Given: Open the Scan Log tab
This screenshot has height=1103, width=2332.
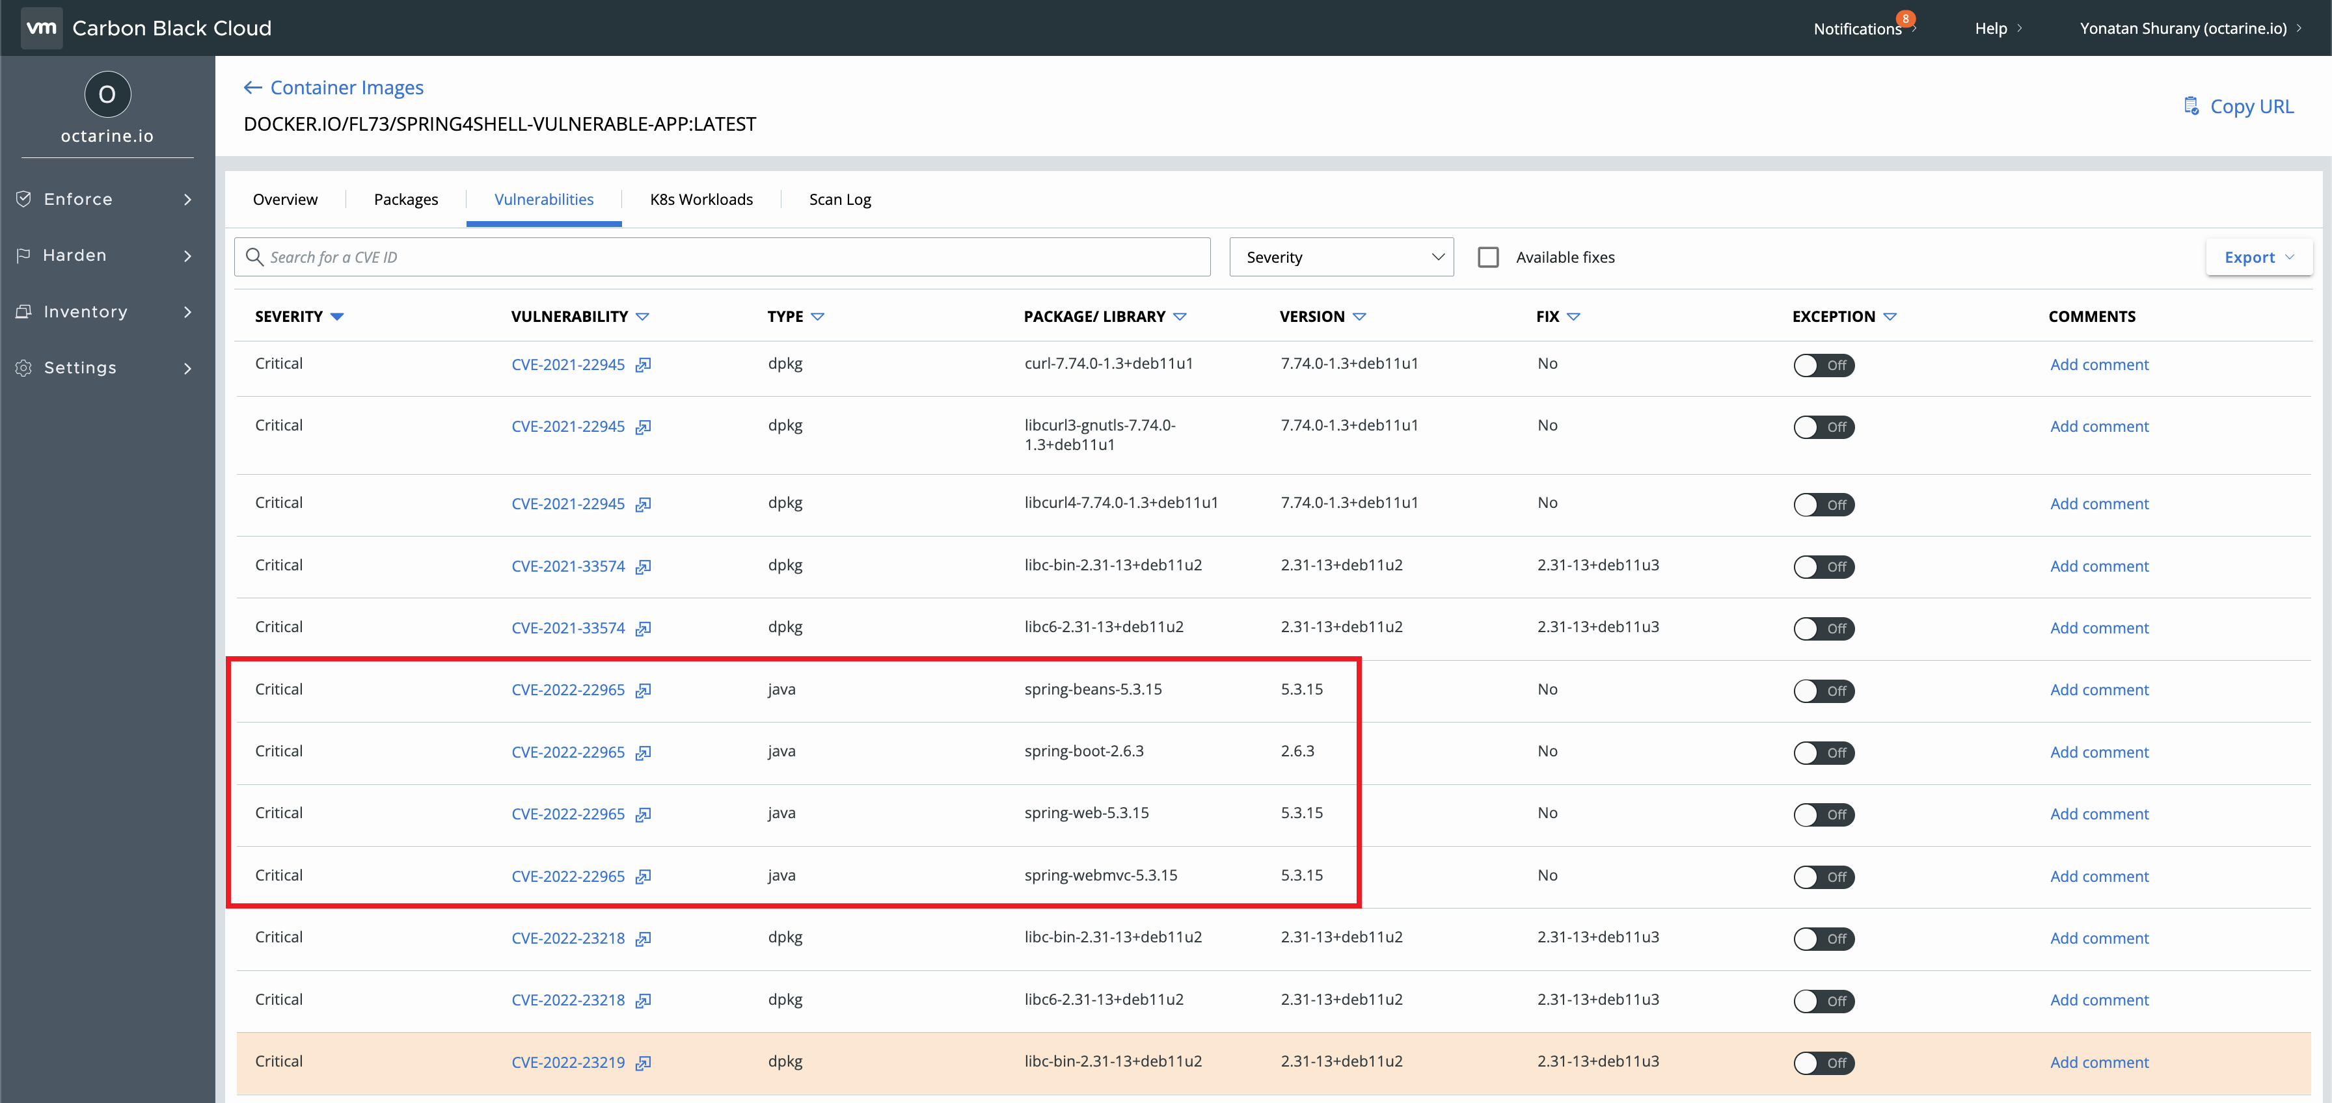Looking at the screenshot, I should click(x=839, y=199).
